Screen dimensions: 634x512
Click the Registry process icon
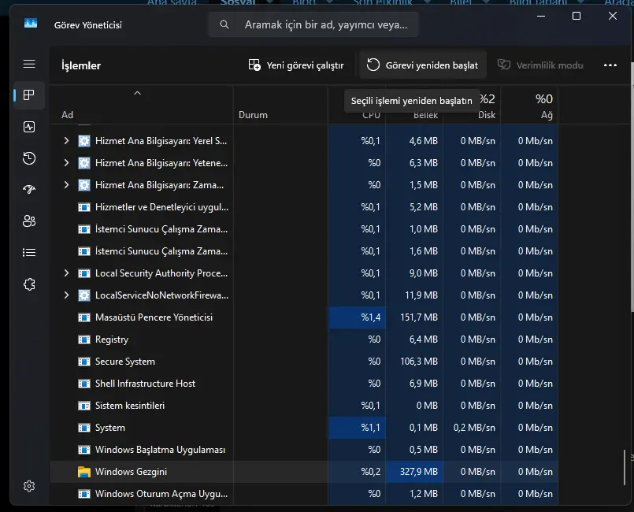84,339
